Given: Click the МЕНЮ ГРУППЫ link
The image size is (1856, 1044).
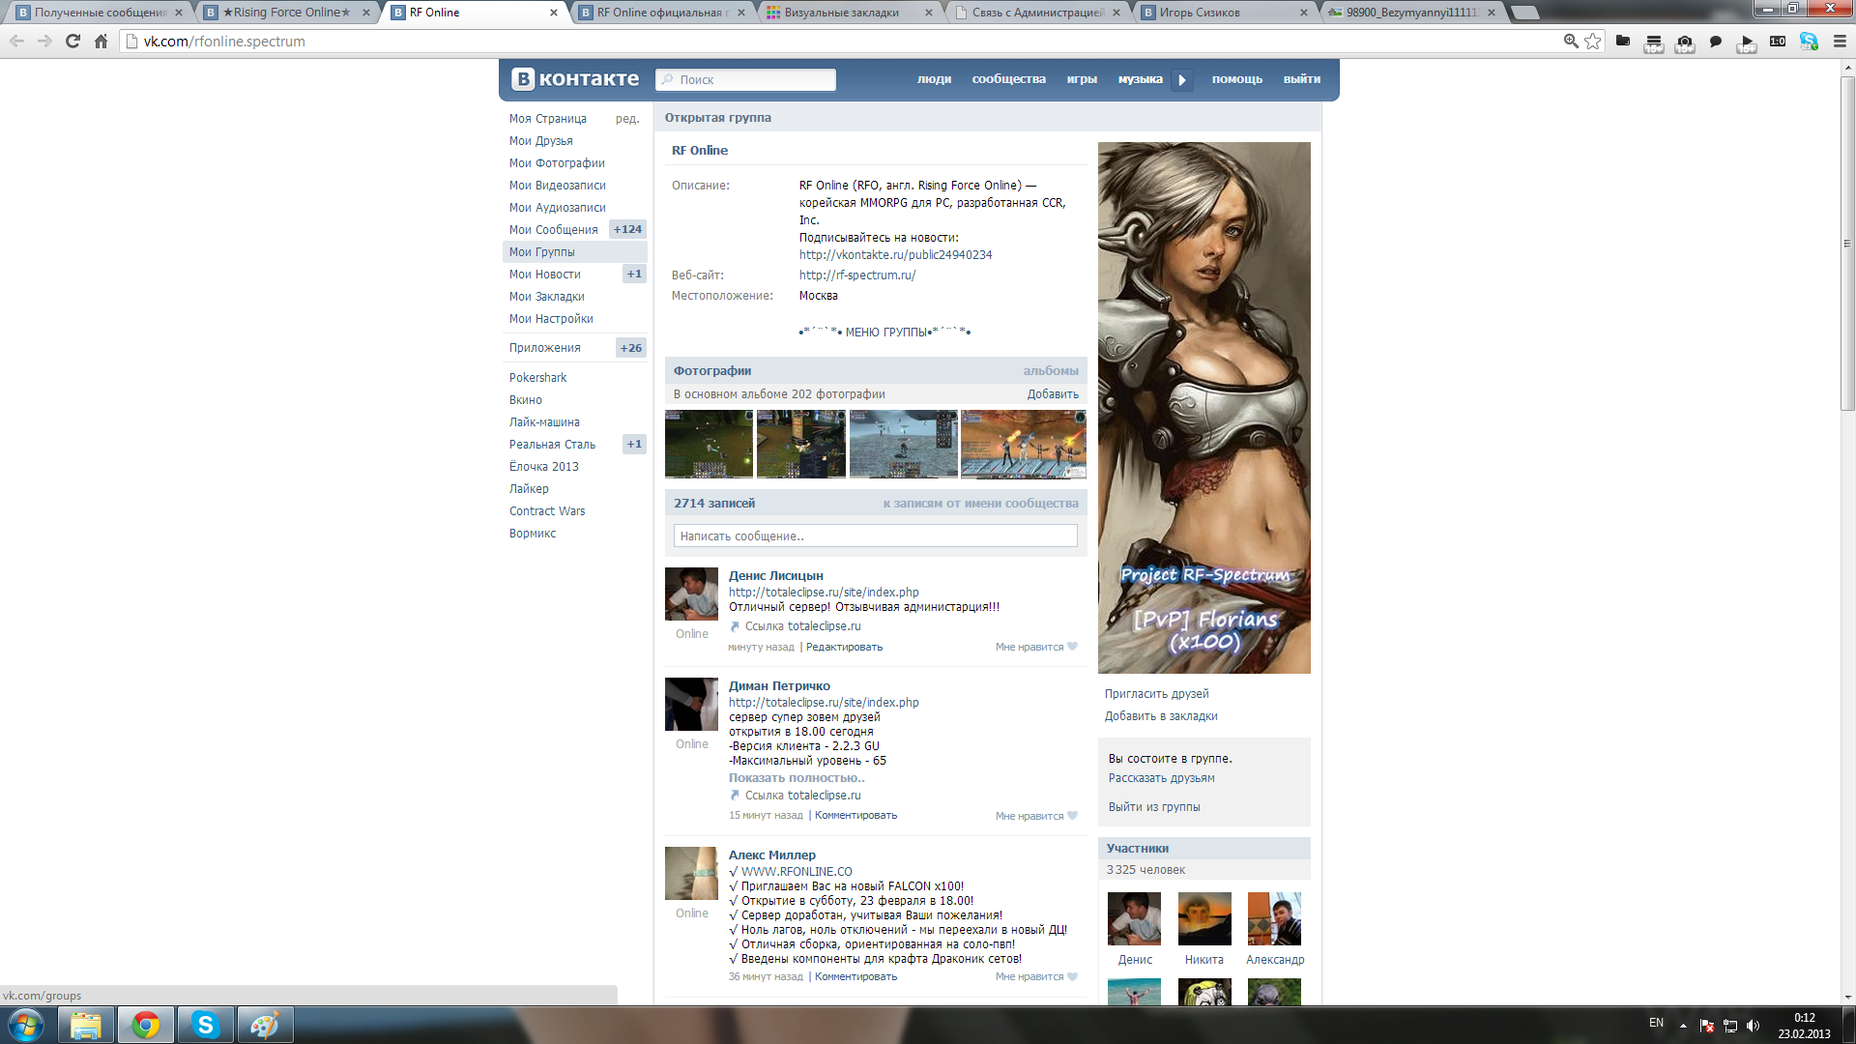Looking at the screenshot, I should (884, 332).
